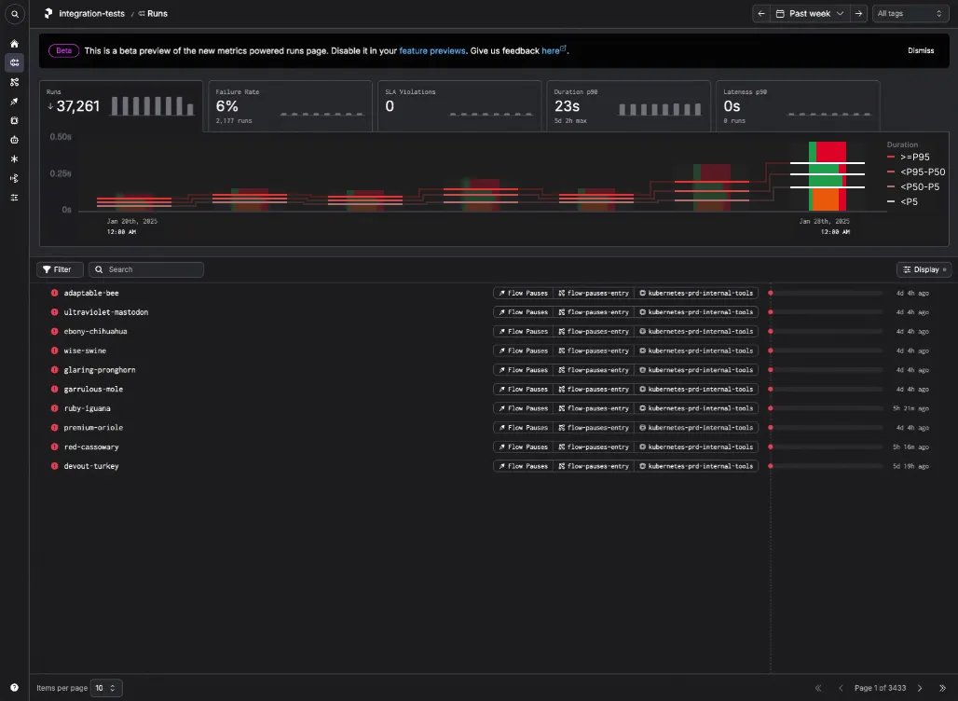Click the '5h 21m ago' timestamp
The image size is (958, 701).
[x=911, y=408]
